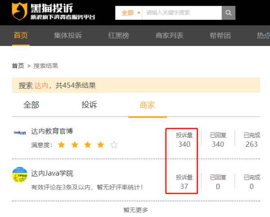Switch to the 全部 results tab

(x=31, y=105)
